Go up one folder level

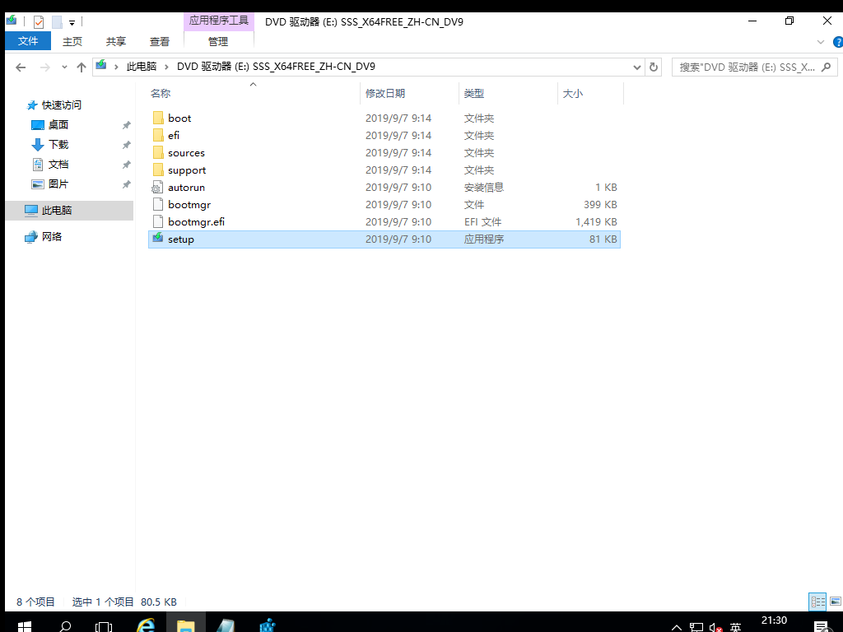(x=82, y=67)
